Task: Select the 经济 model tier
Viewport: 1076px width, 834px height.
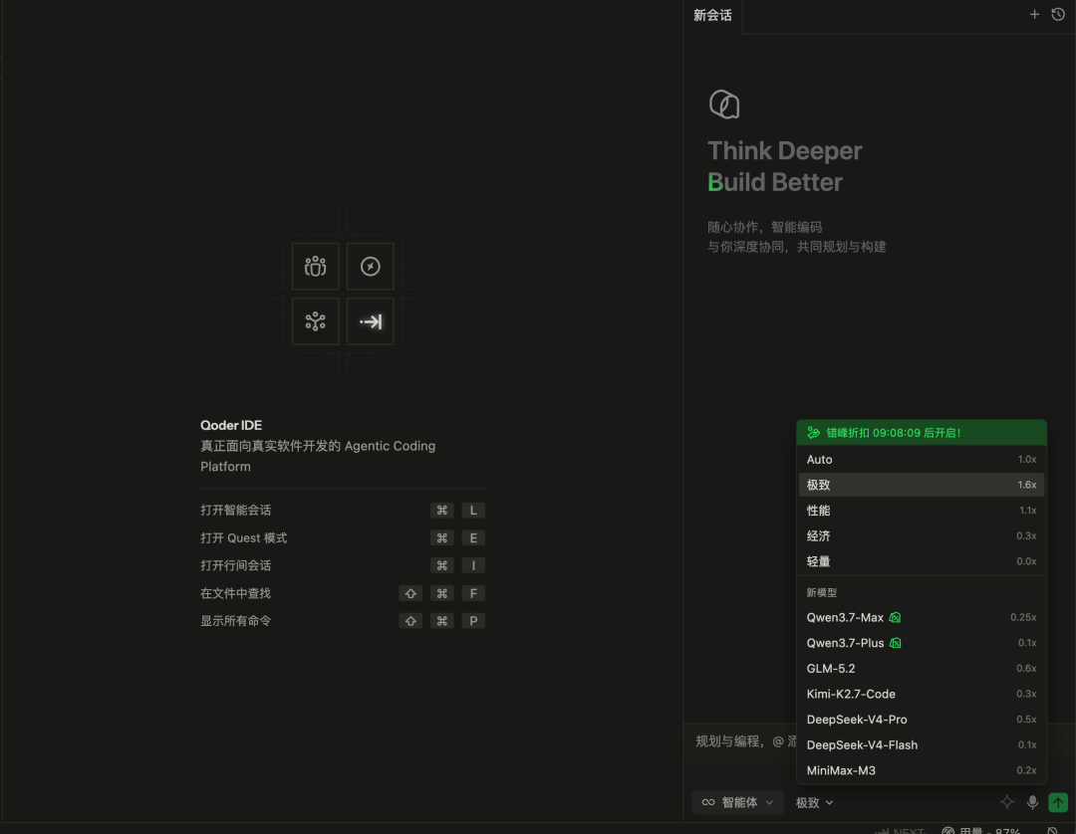Action: (921, 535)
